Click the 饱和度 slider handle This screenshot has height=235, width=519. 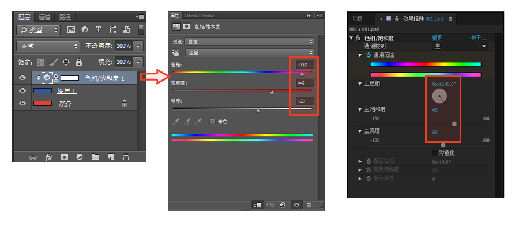click(272, 92)
